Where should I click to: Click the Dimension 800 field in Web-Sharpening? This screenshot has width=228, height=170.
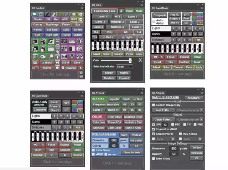click(x=114, y=140)
